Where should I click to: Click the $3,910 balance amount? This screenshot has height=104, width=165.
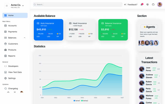pyautogui.click(x=105, y=30)
